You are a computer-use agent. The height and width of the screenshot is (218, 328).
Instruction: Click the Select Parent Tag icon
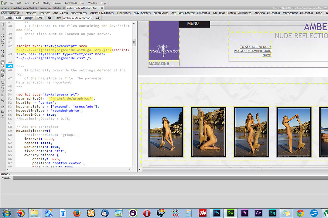point(3,51)
